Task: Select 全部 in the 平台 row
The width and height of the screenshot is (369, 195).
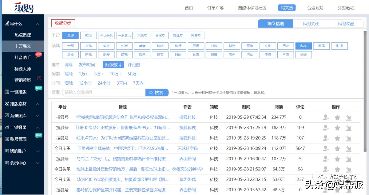Action: 70,35
